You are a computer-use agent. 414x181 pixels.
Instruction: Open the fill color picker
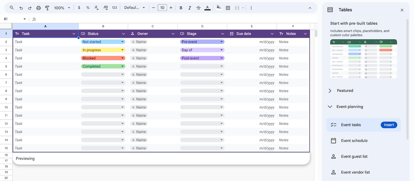click(219, 8)
